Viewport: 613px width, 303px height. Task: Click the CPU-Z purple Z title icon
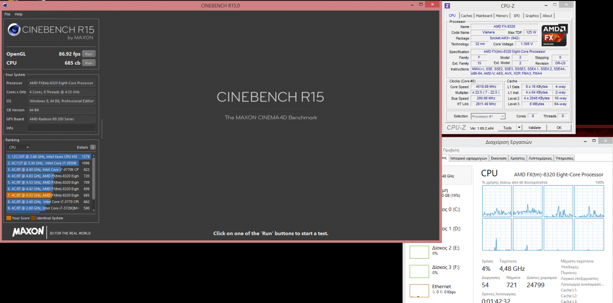(x=447, y=6)
